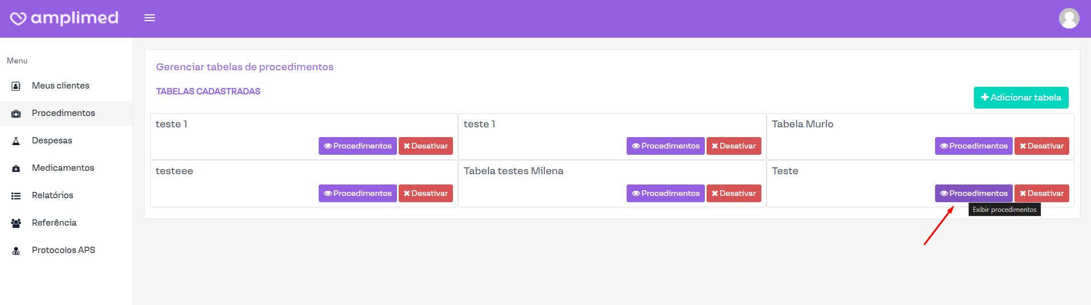Deactivate the Tabela Murlo table
This screenshot has height=305, width=1091.
click(1041, 146)
